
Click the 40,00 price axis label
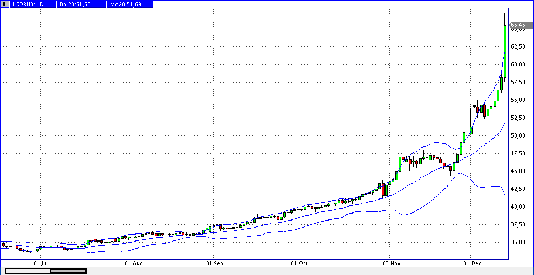518,207
